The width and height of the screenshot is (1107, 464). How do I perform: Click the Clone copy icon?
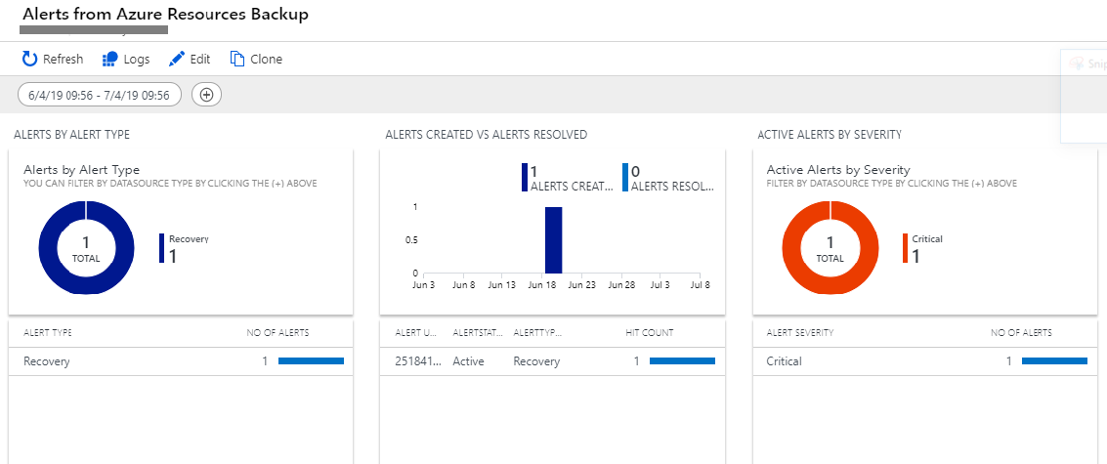[x=237, y=59]
